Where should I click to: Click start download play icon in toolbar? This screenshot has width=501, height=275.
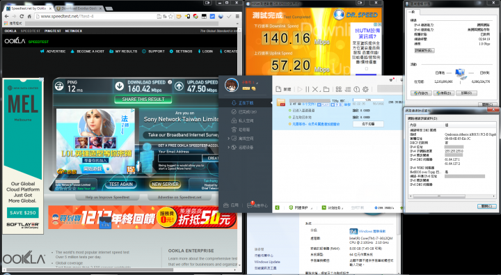pos(300,89)
